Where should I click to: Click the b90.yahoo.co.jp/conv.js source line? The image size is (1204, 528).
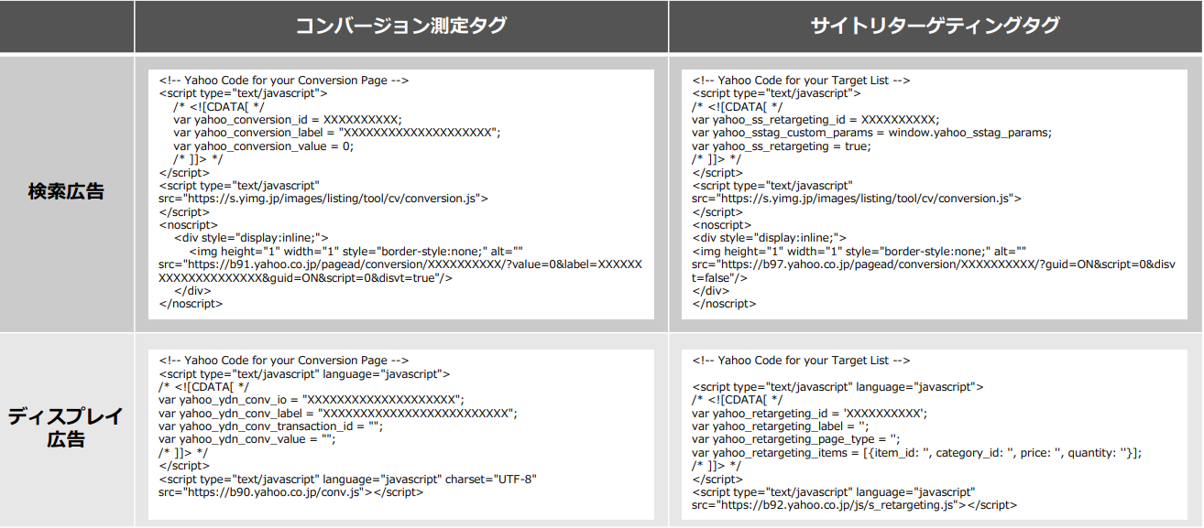[290, 492]
